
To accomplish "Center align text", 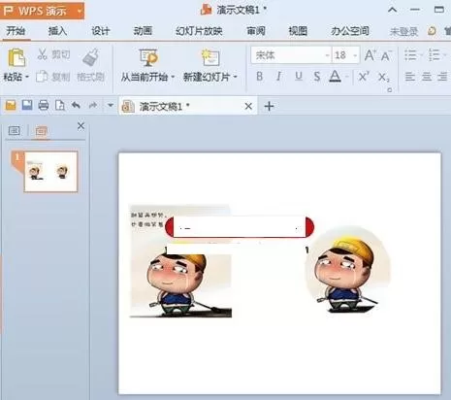I will (x=427, y=77).
